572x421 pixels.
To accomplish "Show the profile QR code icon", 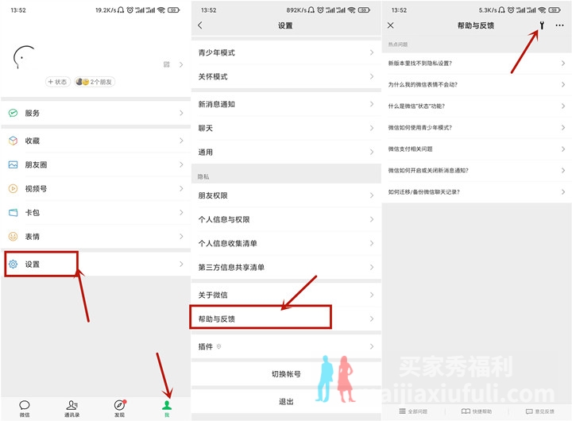I will [166, 64].
